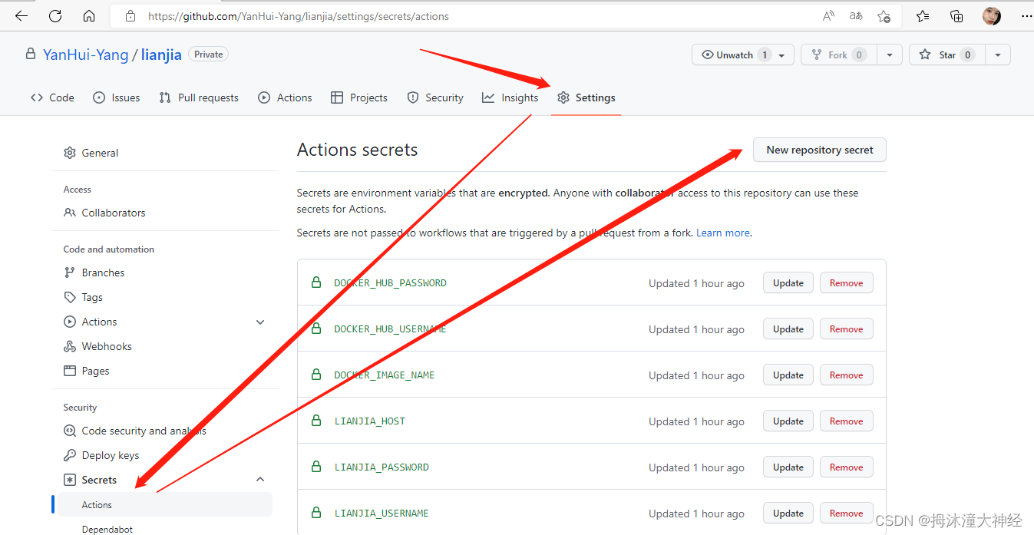Open General settings in sidebar
This screenshot has height=535, width=1034.
pyautogui.click(x=91, y=153)
